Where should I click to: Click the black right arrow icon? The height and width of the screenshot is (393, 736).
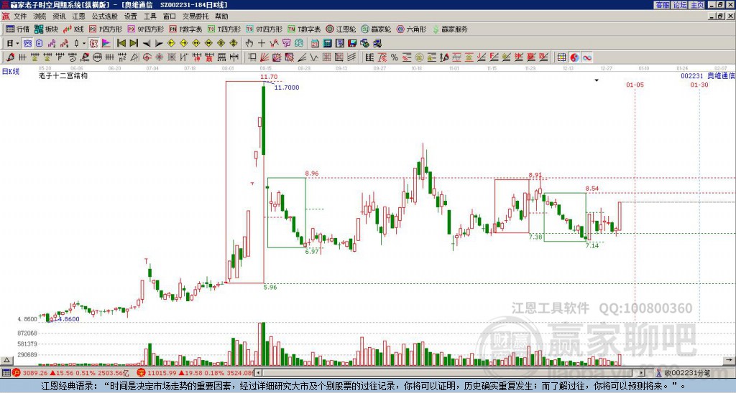[159, 44]
